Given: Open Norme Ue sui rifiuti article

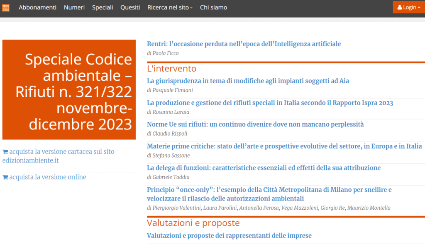Looking at the screenshot, I should point(255,124).
